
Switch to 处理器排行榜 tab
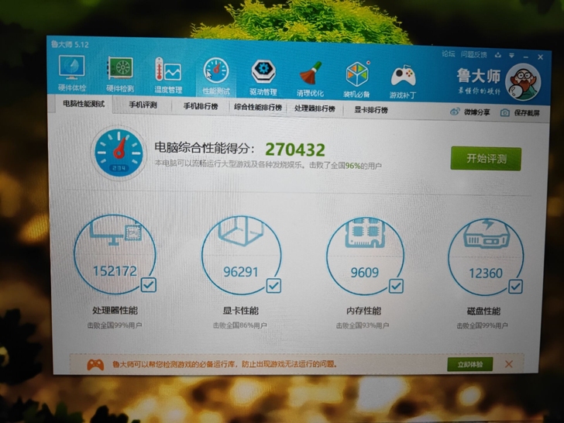click(315, 108)
